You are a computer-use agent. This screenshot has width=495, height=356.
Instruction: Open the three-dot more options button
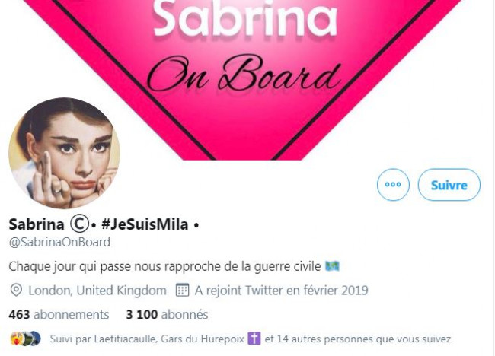[393, 184]
